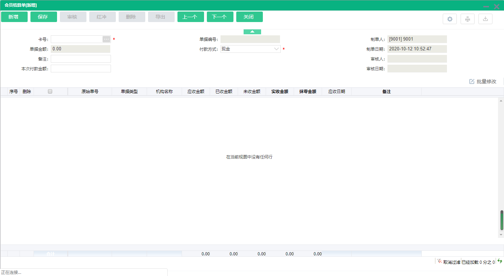Image resolution: width=504 pixels, height=276 pixels.
Task: Focus the 备注 input field
Action: tap(81, 59)
